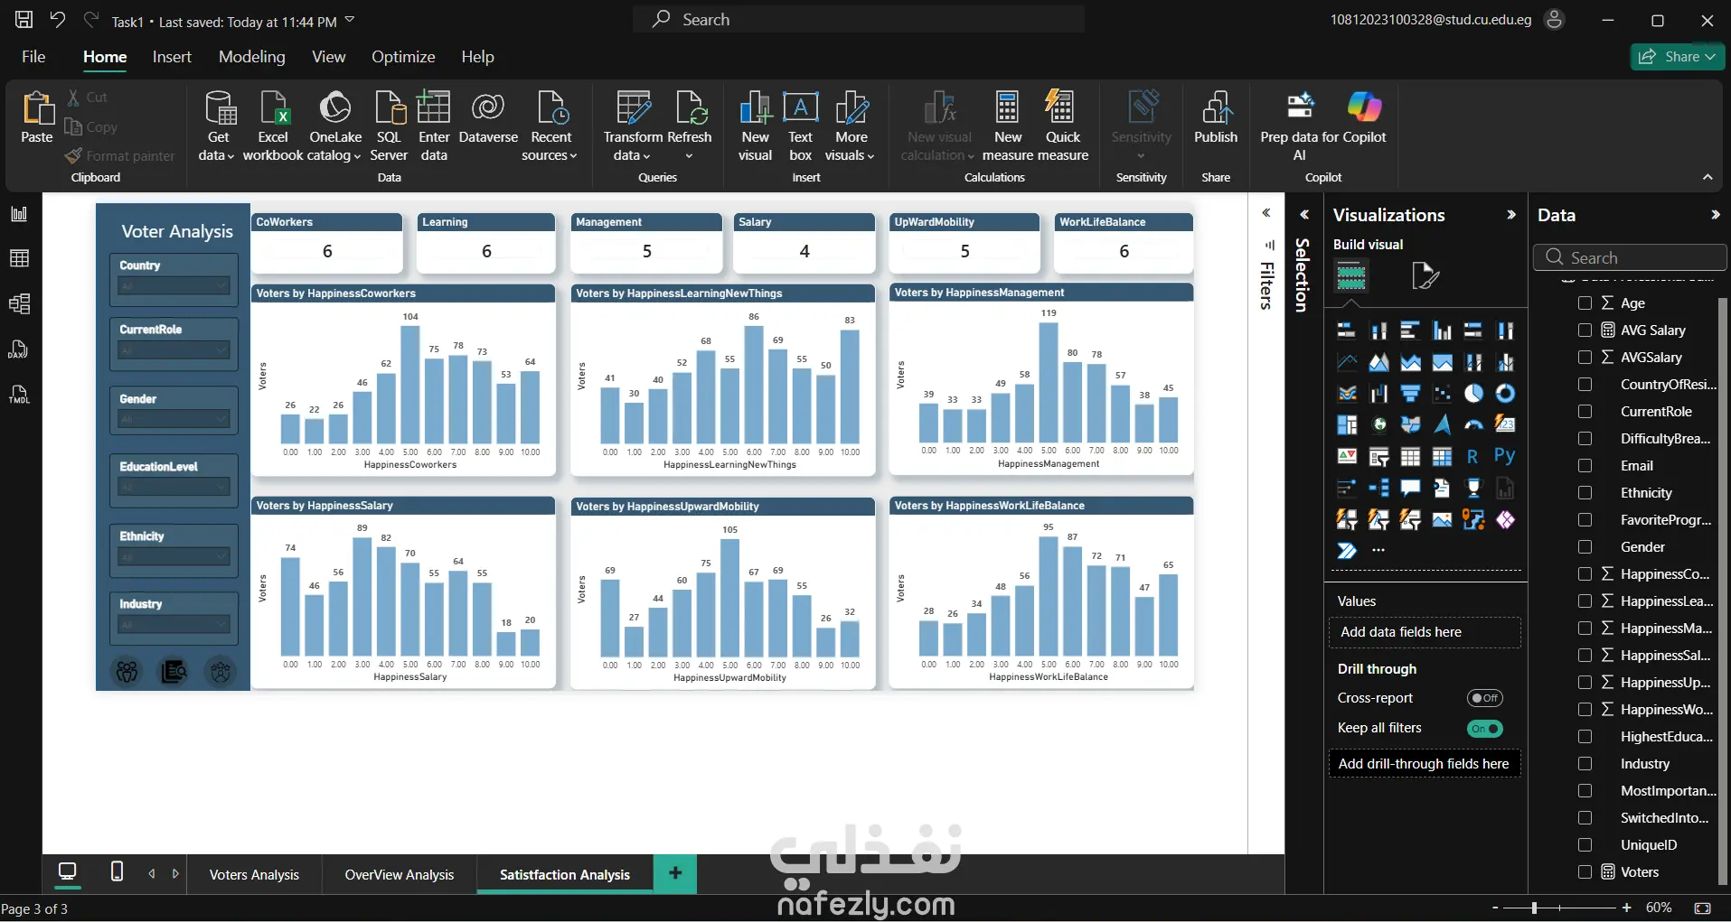
Task: Check the CurrentRole field checkbox
Action: click(x=1585, y=412)
